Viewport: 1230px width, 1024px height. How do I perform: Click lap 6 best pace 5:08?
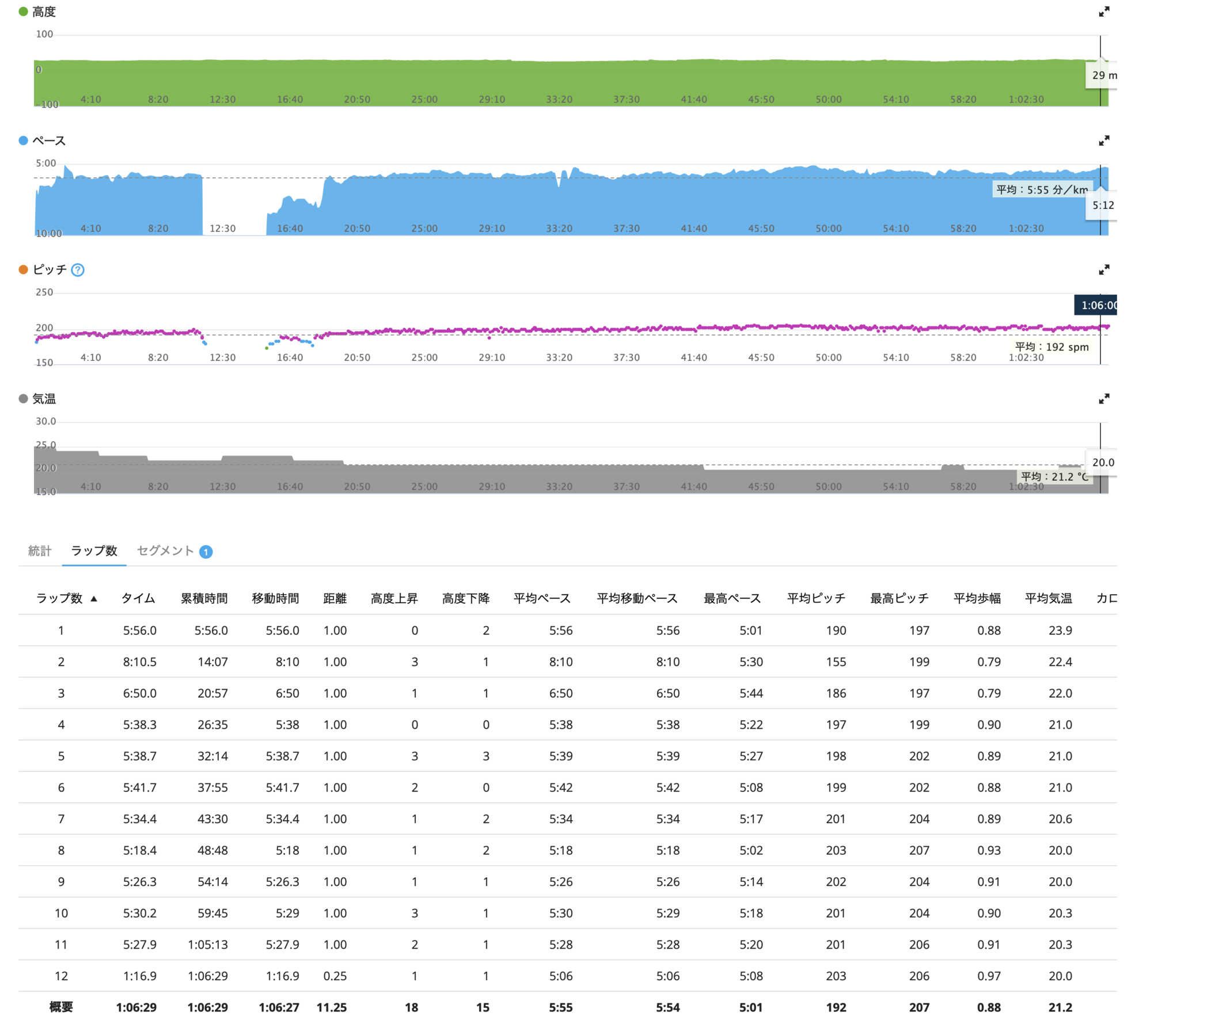tap(751, 788)
